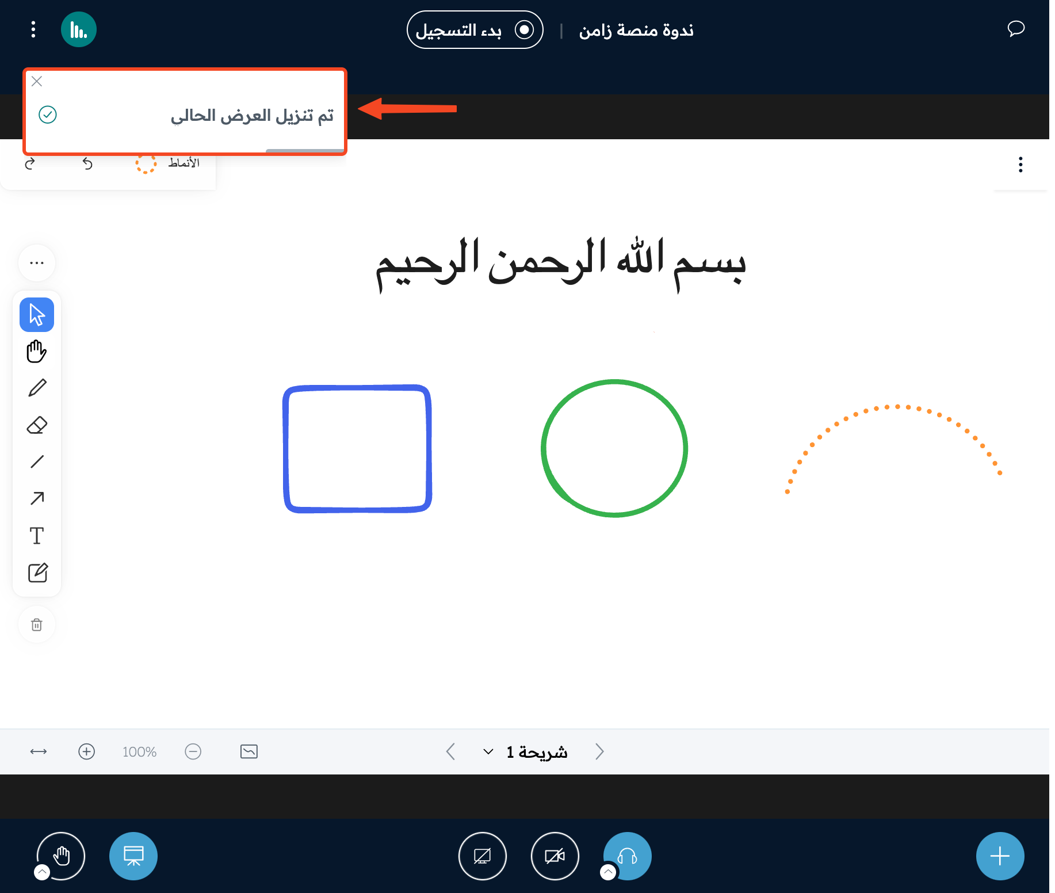1055x893 pixels.
Task: Toggle multi-user whiteboard icon
Action: 249,751
